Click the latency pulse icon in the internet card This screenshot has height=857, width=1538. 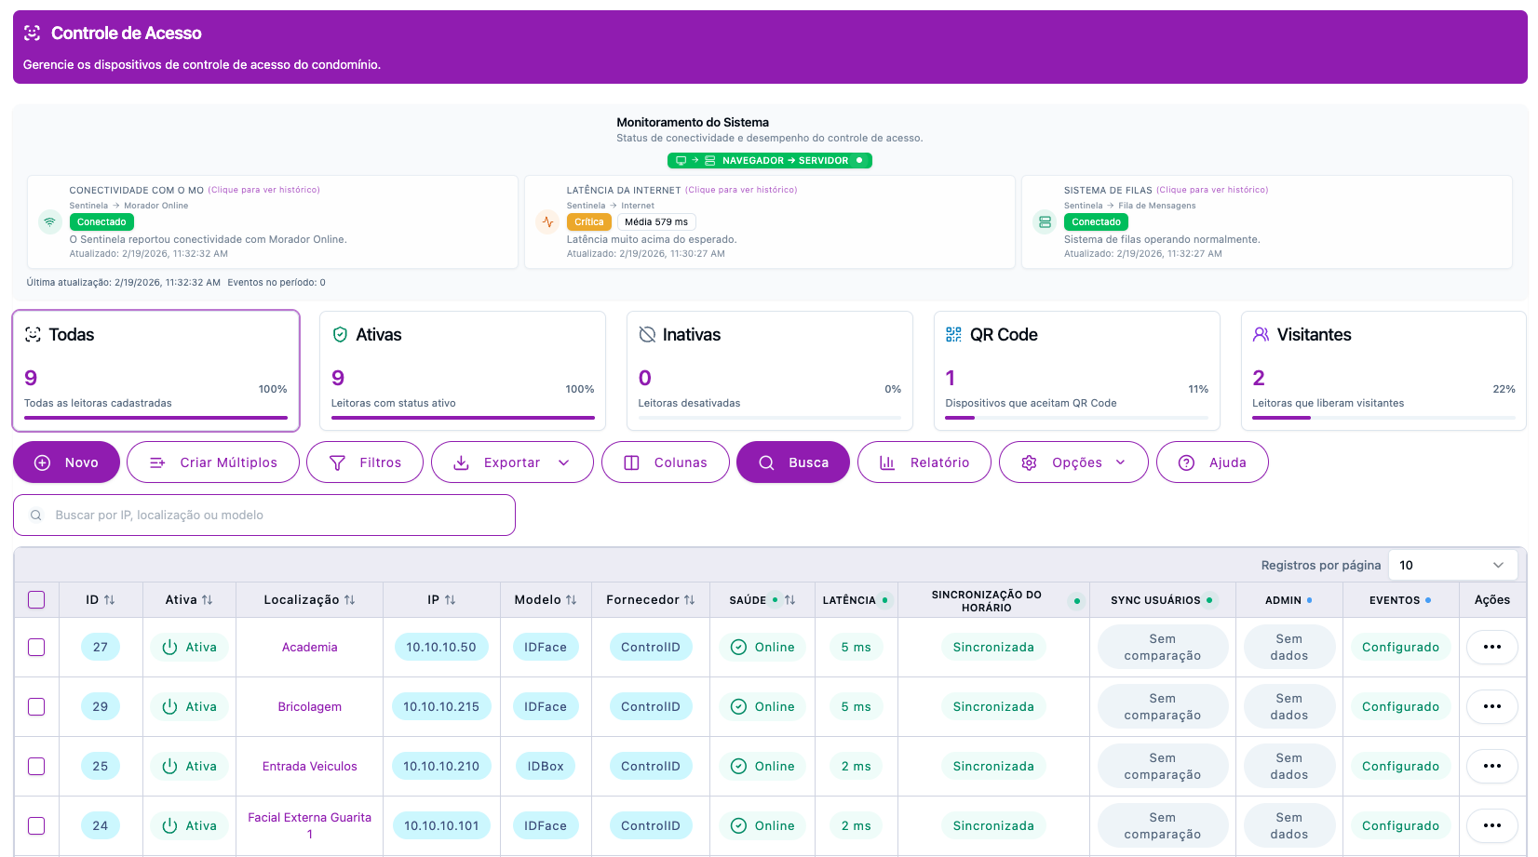click(x=547, y=221)
